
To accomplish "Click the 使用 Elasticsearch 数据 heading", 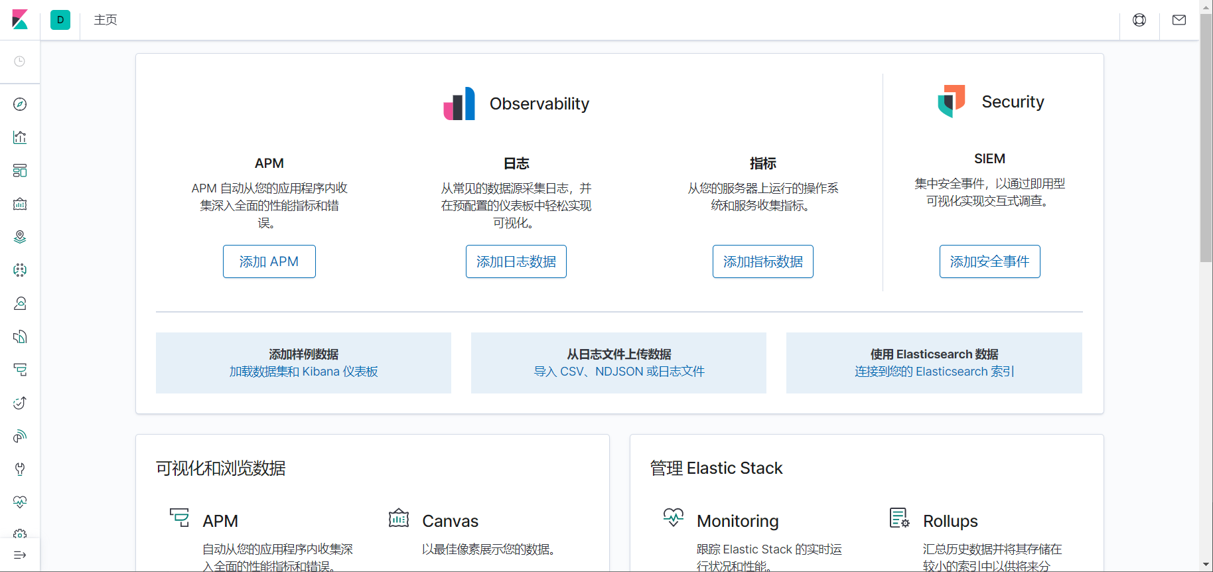I will pyautogui.click(x=934, y=354).
